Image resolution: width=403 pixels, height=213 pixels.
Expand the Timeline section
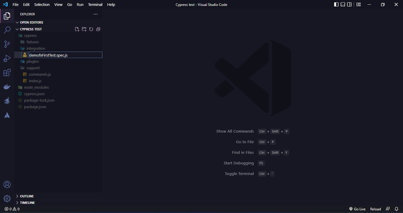tap(27, 203)
